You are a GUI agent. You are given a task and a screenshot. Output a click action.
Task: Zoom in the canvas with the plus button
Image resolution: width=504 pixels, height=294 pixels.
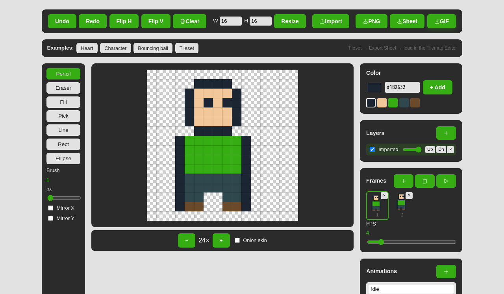(x=221, y=240)
